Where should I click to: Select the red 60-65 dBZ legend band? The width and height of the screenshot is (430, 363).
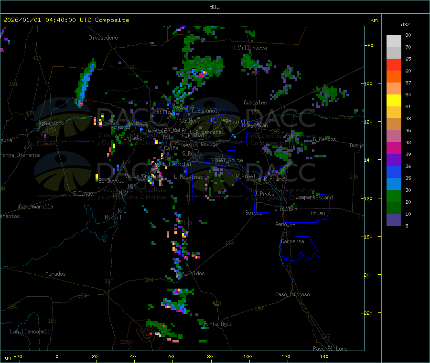(x=394, y=64)
